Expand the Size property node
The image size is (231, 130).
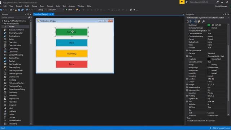tap(187, 101)
